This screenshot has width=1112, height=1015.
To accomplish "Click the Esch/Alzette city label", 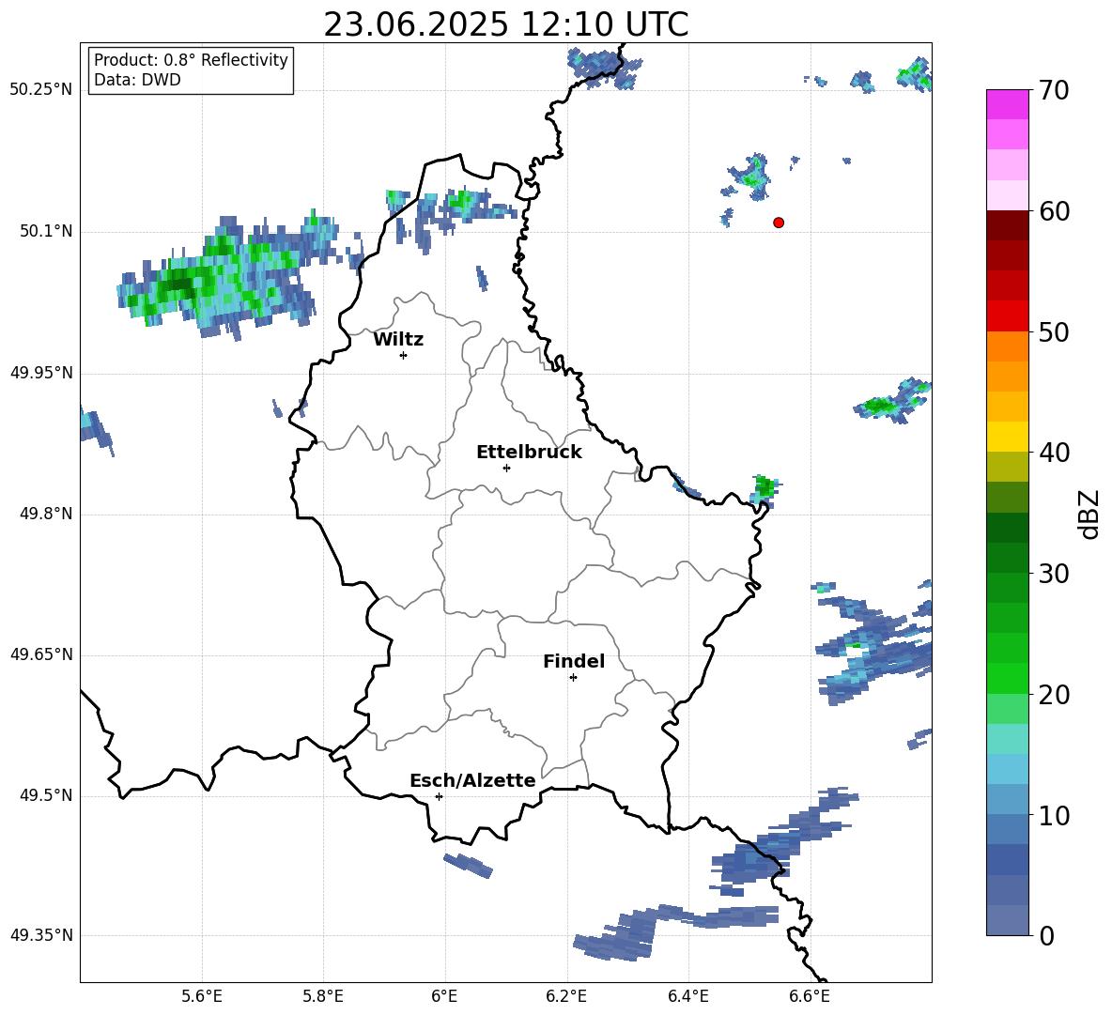I will (x=472, y=780).
